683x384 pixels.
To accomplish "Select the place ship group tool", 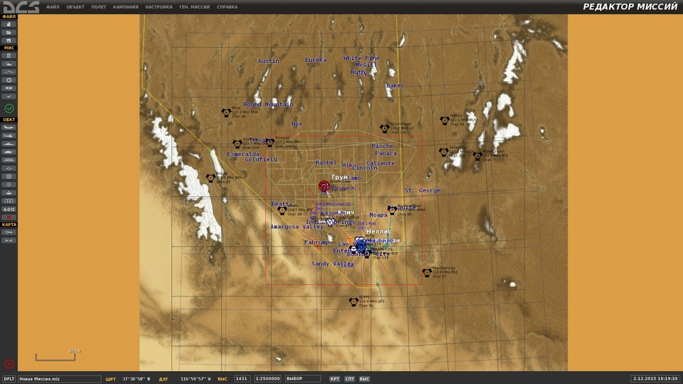I will coord(9,144).
